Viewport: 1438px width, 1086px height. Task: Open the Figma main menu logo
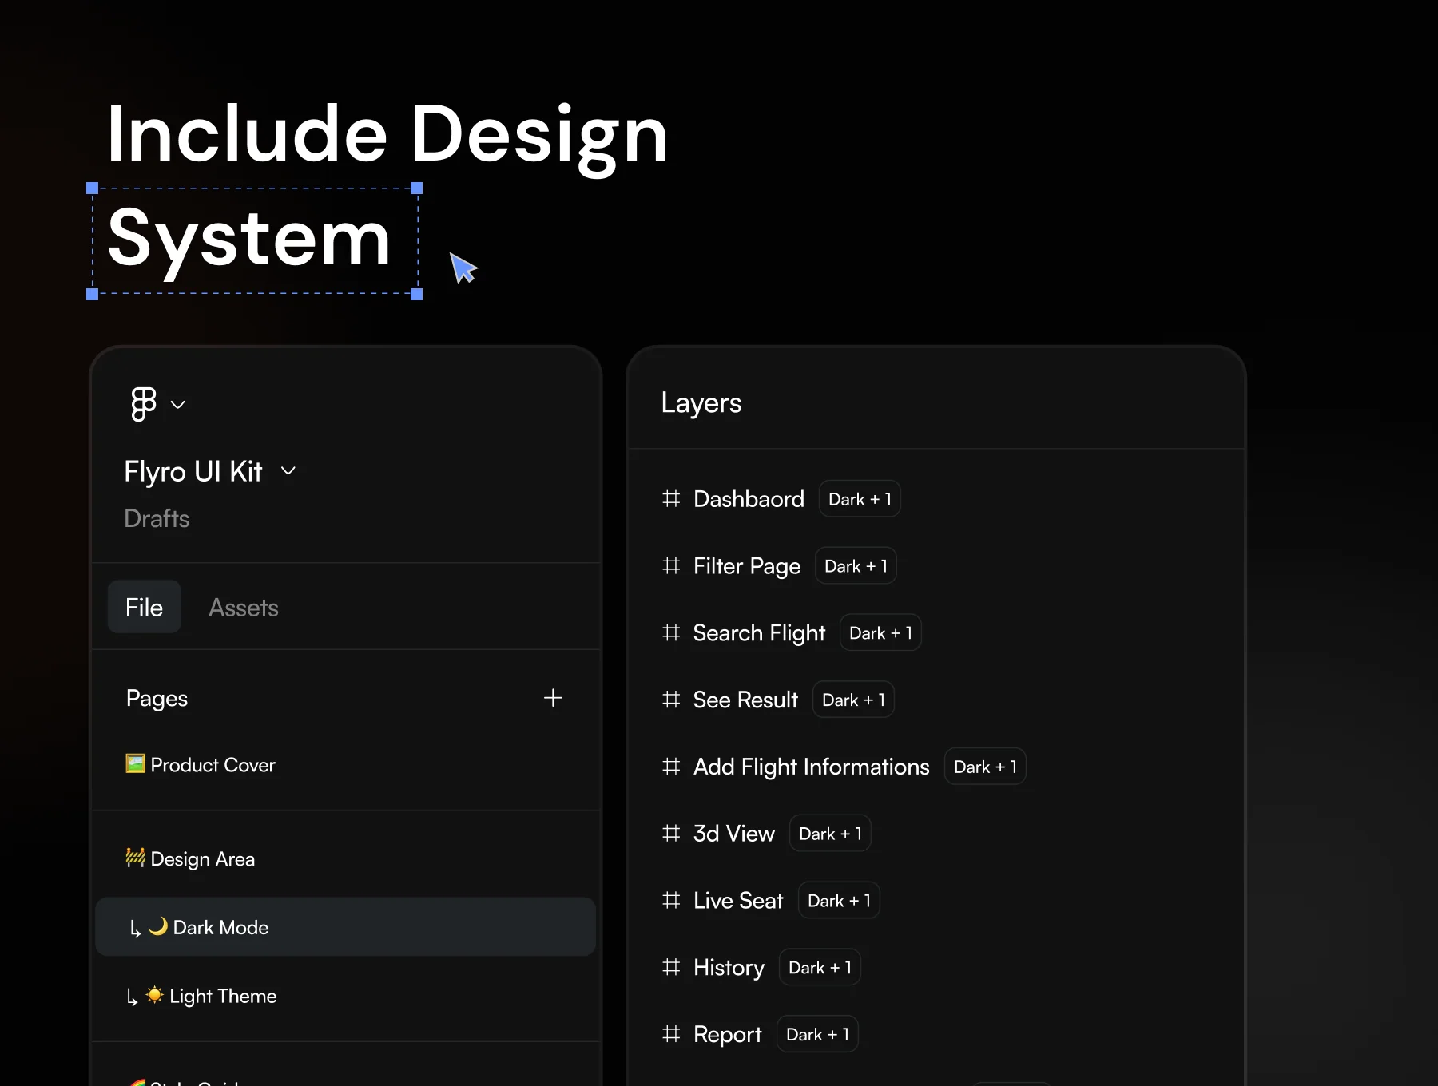(x=144, y=404)
